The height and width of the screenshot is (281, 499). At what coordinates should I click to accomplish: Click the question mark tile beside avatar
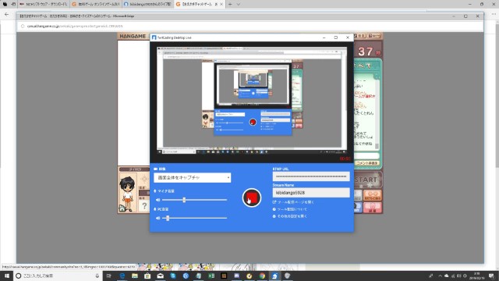[x=144, y=206]
